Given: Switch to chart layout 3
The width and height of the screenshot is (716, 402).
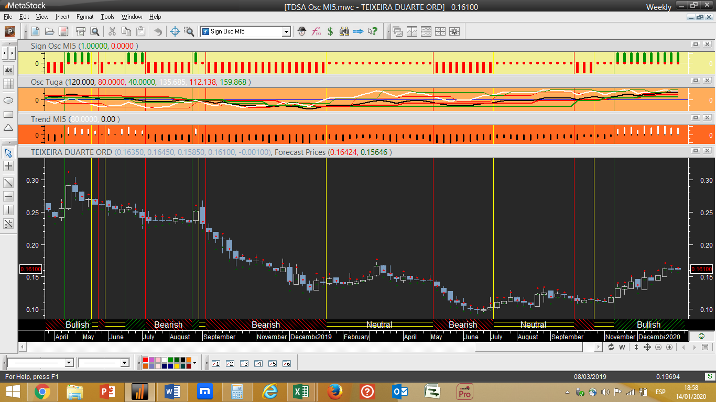Looking at the screenshot, I should click(x=244, y=363).
